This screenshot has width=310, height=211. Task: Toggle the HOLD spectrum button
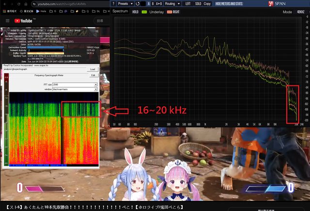point(135,12)
